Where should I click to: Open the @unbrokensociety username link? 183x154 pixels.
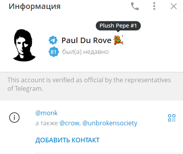(x=110, y=123)
